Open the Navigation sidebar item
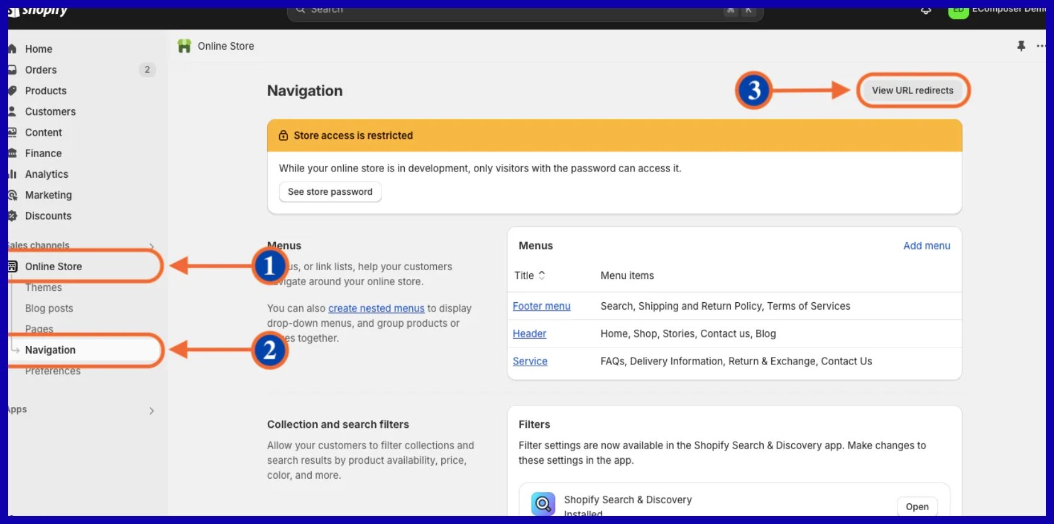1054x524 pixels. [x=50, y=350]
